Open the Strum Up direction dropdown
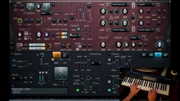The width and height of the screenshot is (180, 101). [17, 79]
